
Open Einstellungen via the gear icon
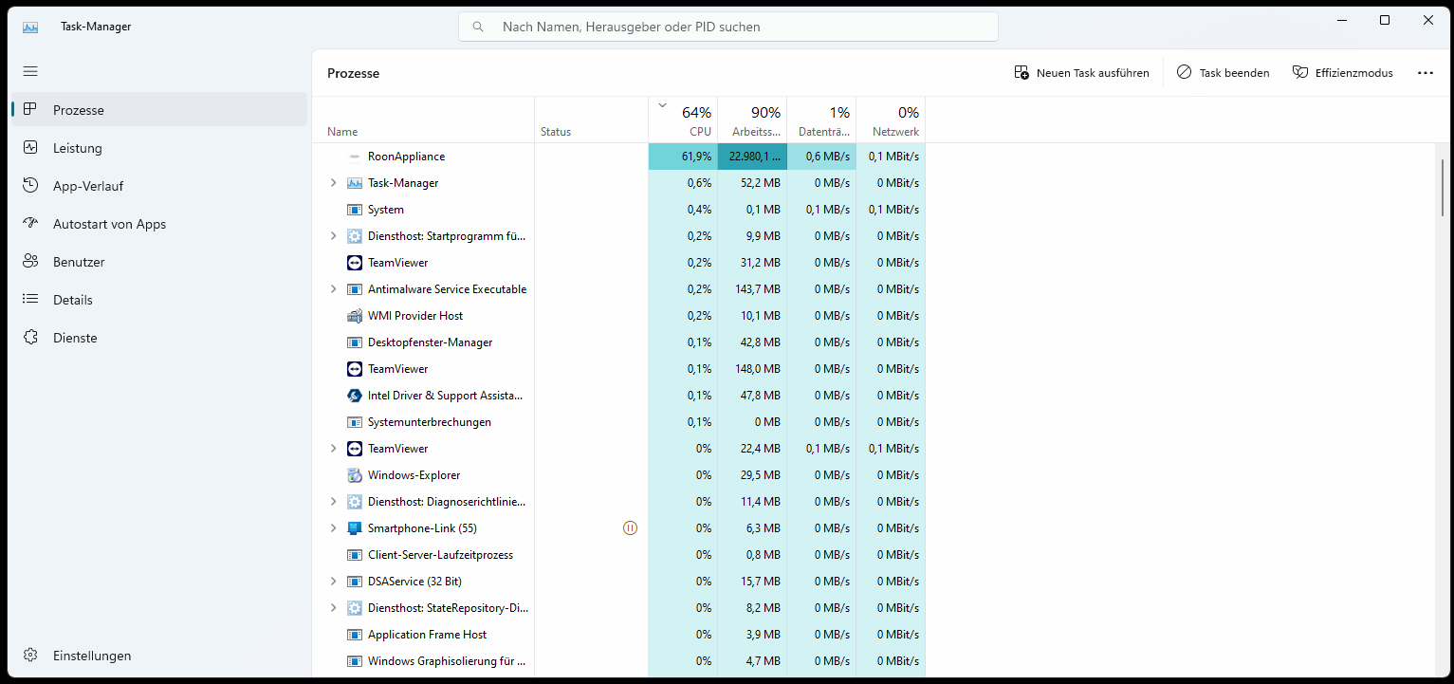tap(30, 656)
